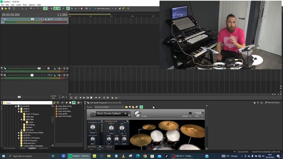Click the taskbar search box

point(28,156)
